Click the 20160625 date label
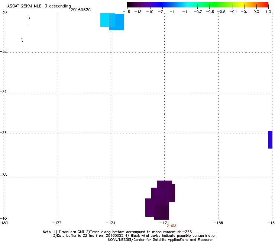275x242 pixels. click(81, 10)
